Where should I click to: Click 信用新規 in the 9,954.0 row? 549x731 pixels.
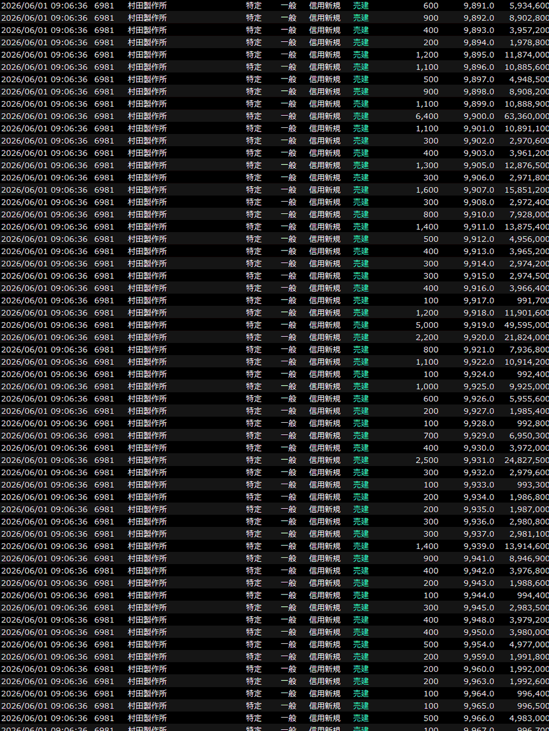point(324,644)
